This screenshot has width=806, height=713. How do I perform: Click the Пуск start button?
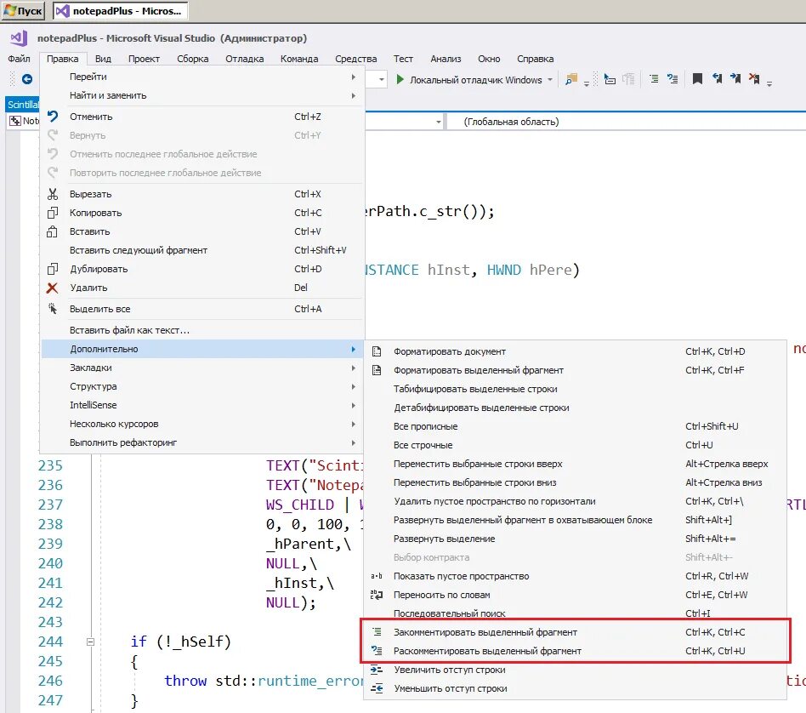23,11
